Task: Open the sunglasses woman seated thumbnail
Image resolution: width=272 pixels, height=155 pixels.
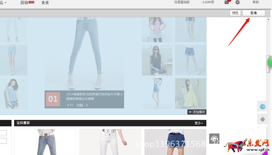Action: pyautogui.click(x=157, y=60)
